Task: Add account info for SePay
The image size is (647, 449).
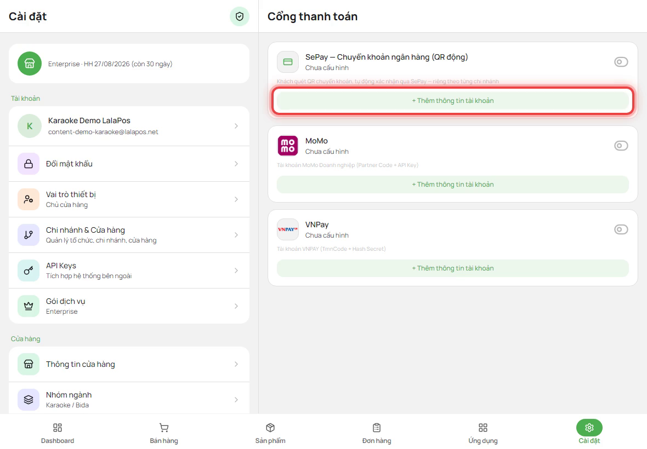Action: click(x=453, y=101)
